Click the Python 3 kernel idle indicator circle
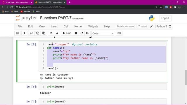Screen dimensions: 187x105 (170, 27)
